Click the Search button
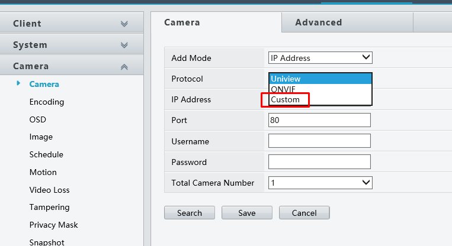The image size is (452, 246). (190, 213)
